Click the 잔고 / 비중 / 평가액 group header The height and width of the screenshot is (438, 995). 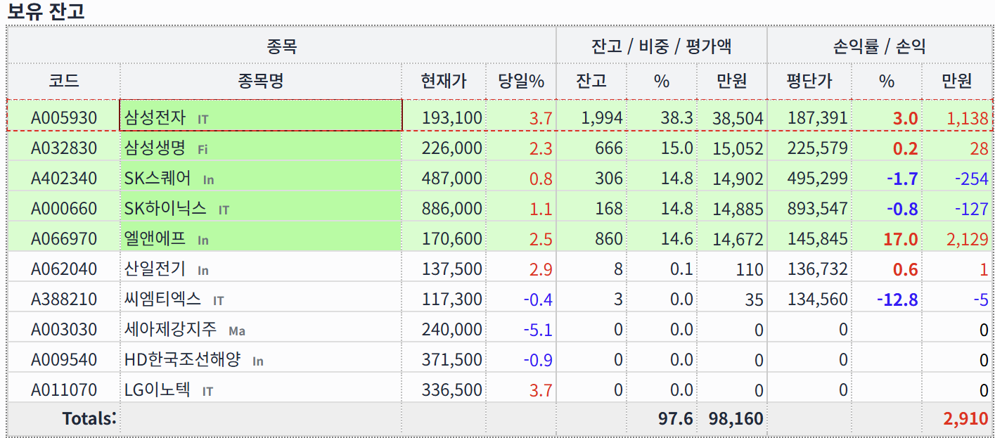pos(661,46)
